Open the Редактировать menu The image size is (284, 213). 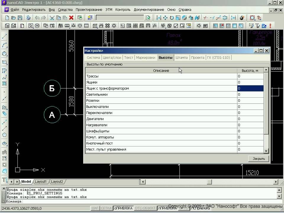coord(34,9)
